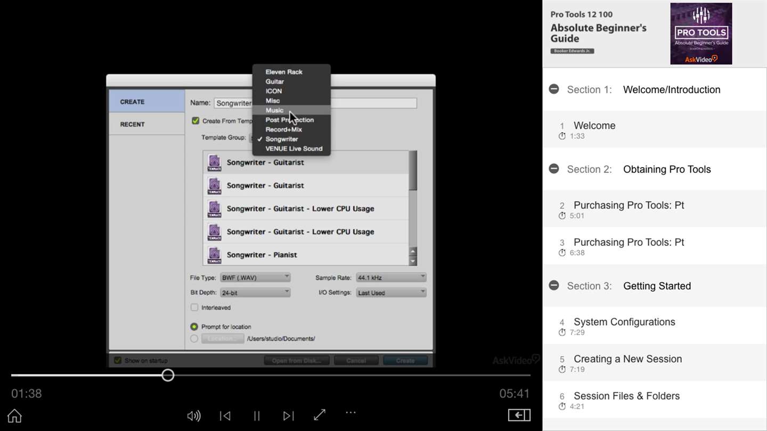
Task: Select ICON in the template group menu
Action: point(291,91)
